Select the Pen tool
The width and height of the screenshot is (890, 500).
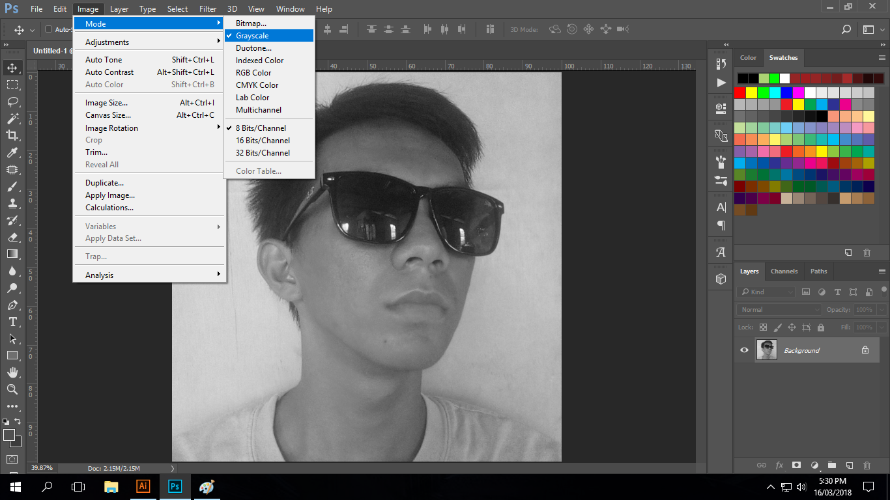[x=12, y=305]
